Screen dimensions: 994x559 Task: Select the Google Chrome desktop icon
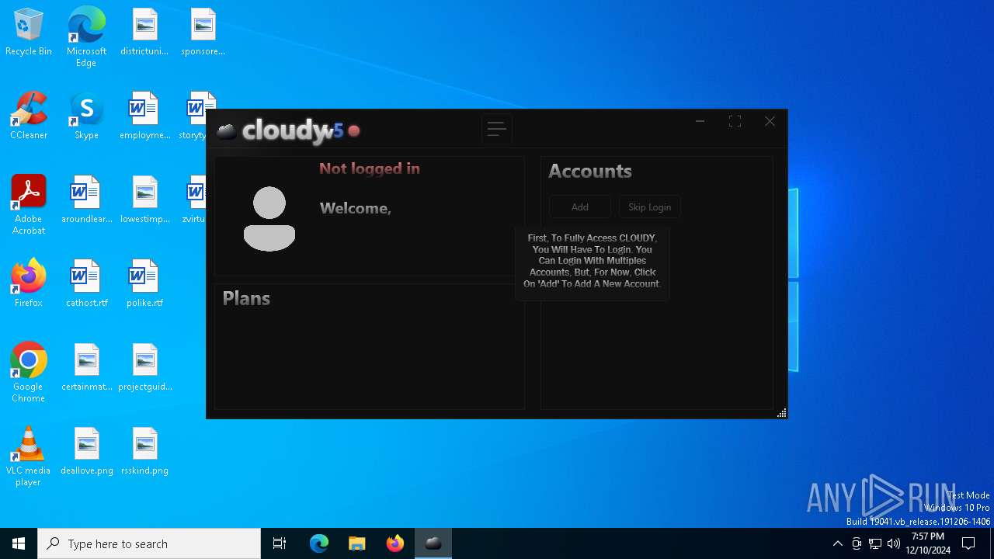29,373
